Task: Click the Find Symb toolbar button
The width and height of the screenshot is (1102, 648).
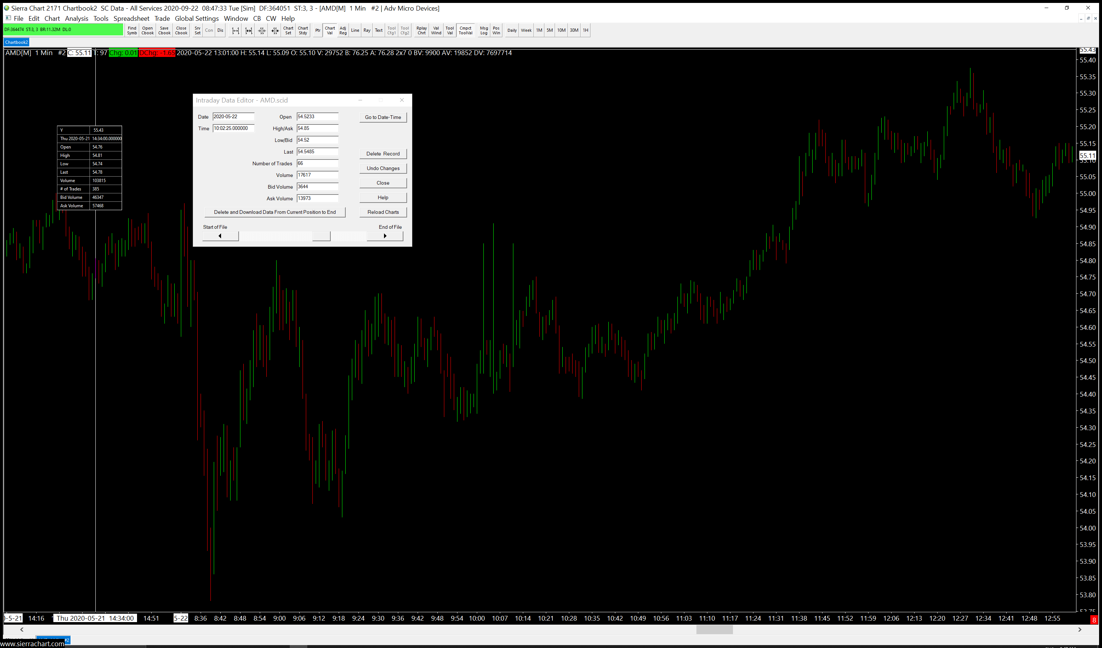Action: [132, 31]
